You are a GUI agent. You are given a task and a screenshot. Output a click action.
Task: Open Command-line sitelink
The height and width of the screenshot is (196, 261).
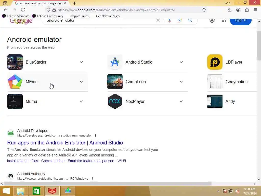53,161
